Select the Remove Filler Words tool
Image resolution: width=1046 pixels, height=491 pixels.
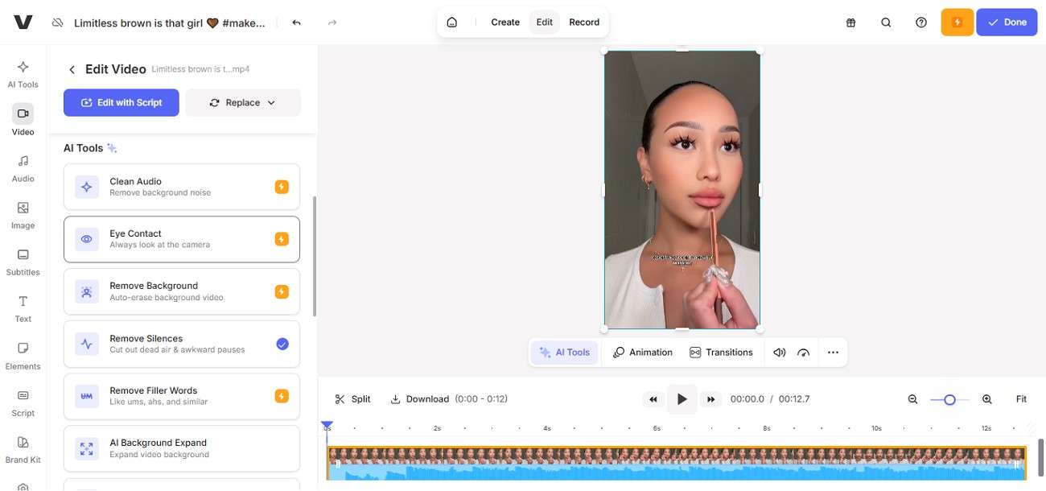[x=182, y=396]
